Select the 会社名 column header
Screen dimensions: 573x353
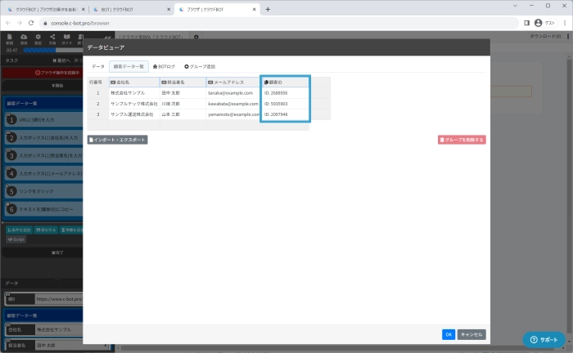click(x=133, y=83)
